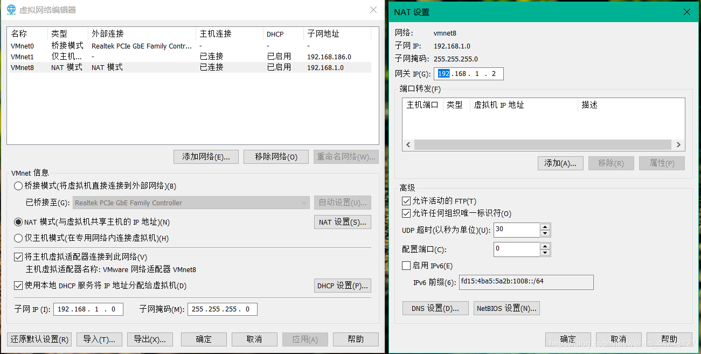
Task: Click 导出(X)... button
Action: [150, 339]
